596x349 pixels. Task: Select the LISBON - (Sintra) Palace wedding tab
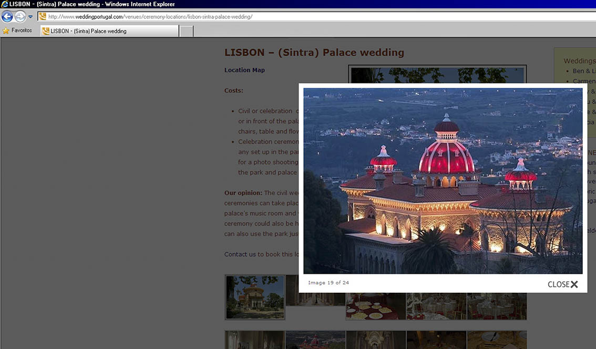coord(109,31)
